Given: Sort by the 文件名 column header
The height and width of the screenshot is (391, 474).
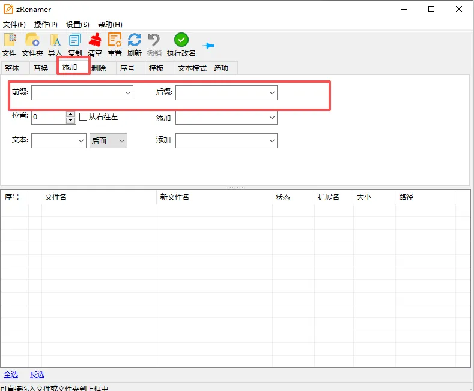Looking at the screenshot, I should click(x=99, y=197).
